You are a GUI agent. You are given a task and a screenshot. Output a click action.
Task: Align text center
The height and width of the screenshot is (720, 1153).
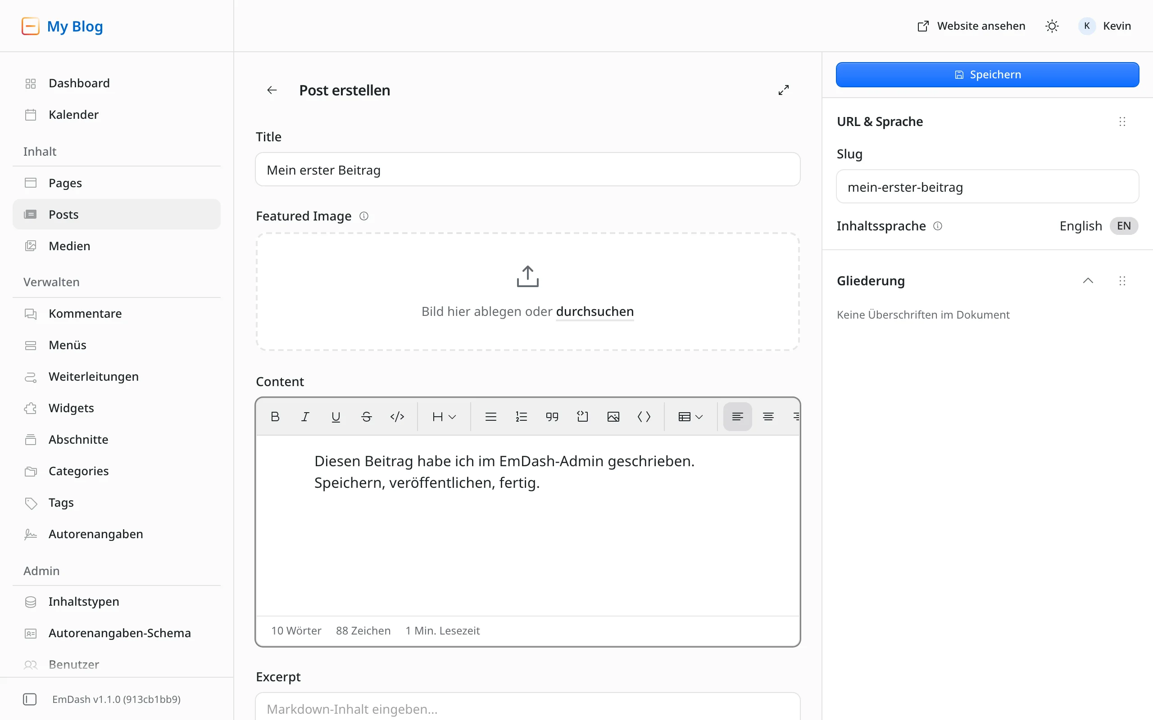pyautogui.click(x=768, y=417)
